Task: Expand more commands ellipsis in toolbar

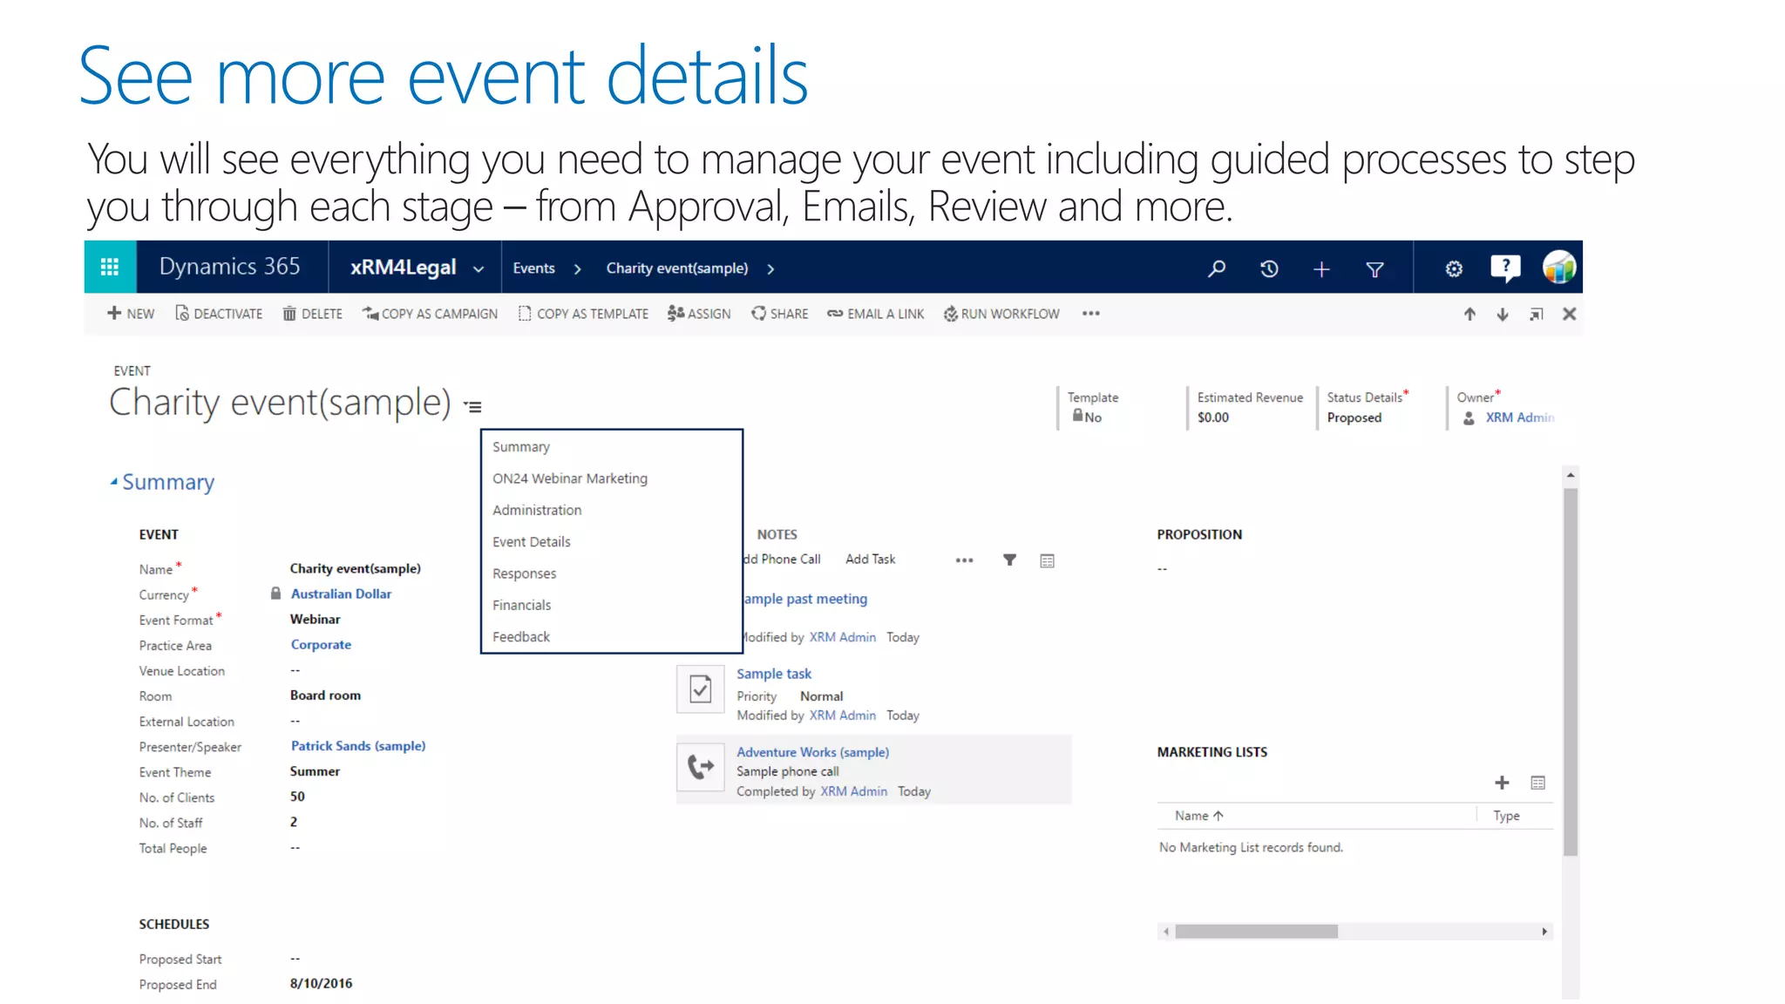Action: pos(1090,314)
